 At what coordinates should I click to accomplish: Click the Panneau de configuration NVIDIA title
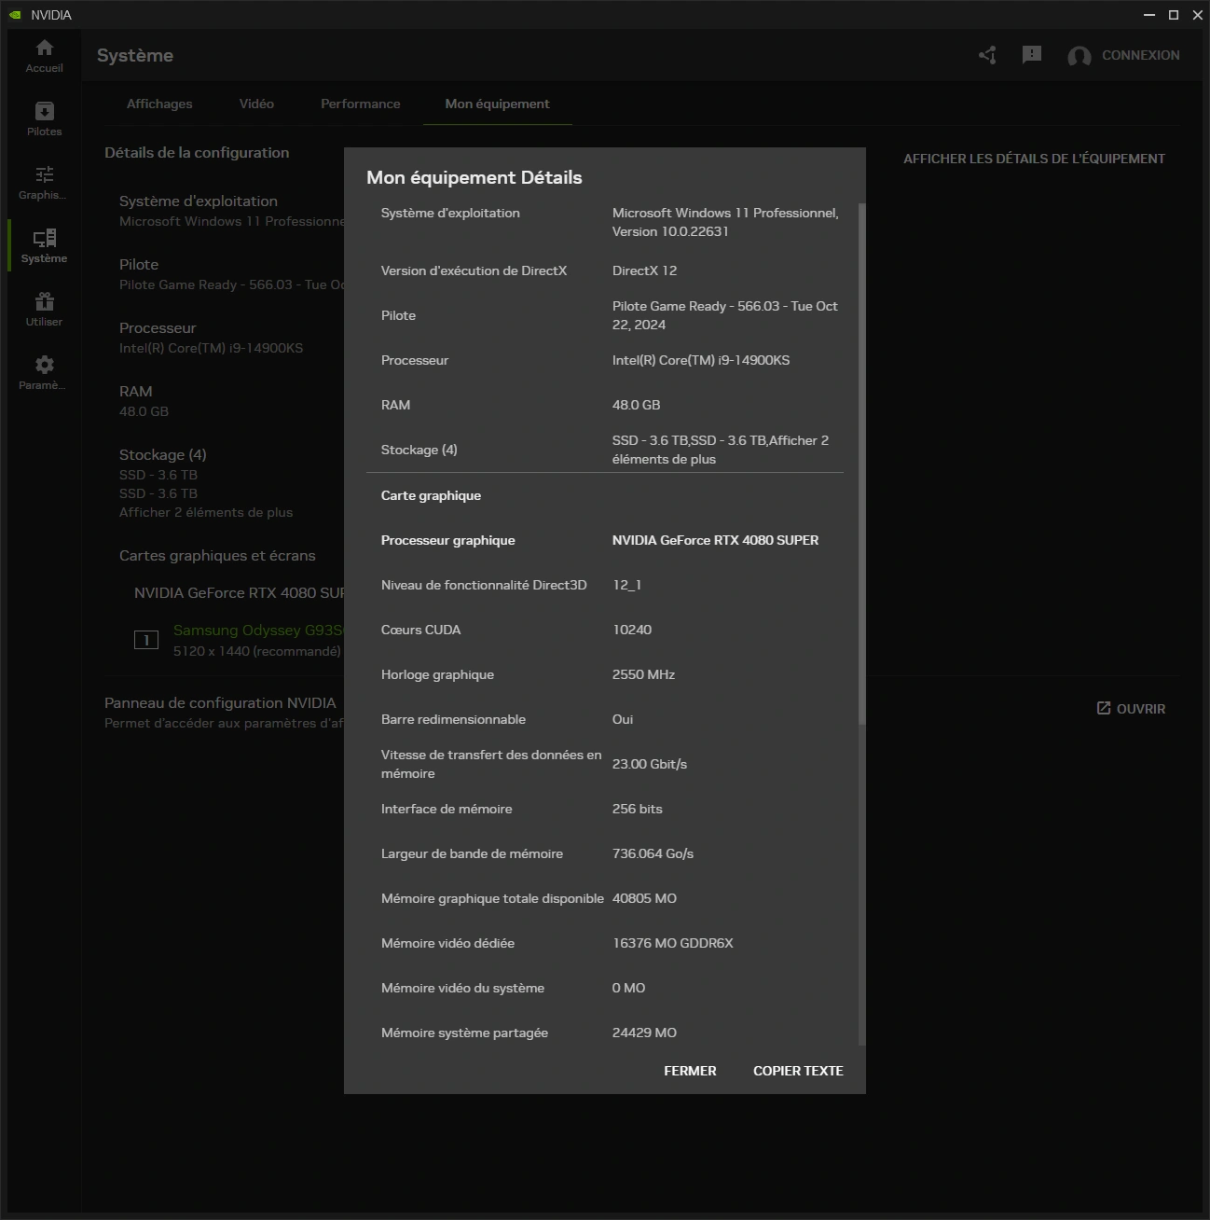point(220,702)
